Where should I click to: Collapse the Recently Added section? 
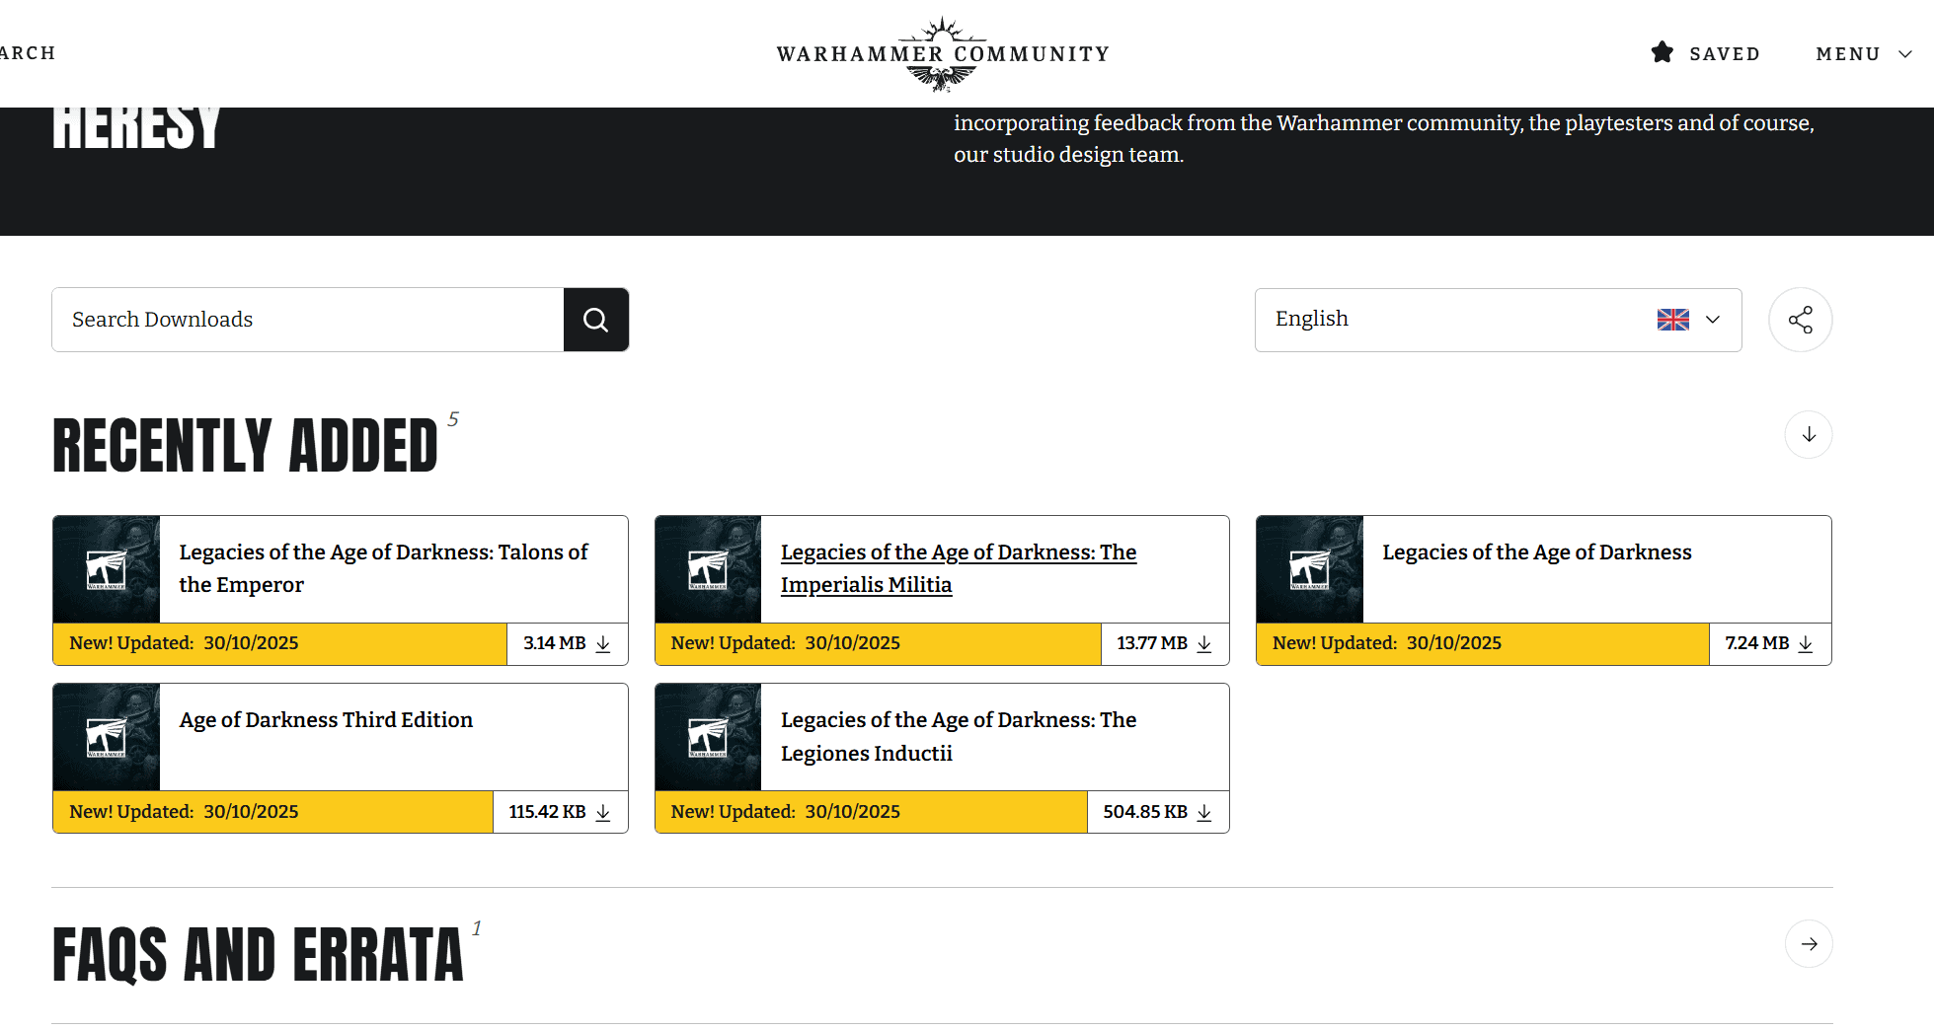1808,435
